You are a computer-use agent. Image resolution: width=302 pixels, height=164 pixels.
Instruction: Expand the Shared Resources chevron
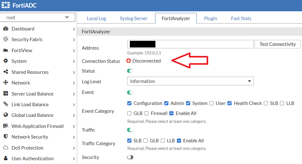click(74, 72)
